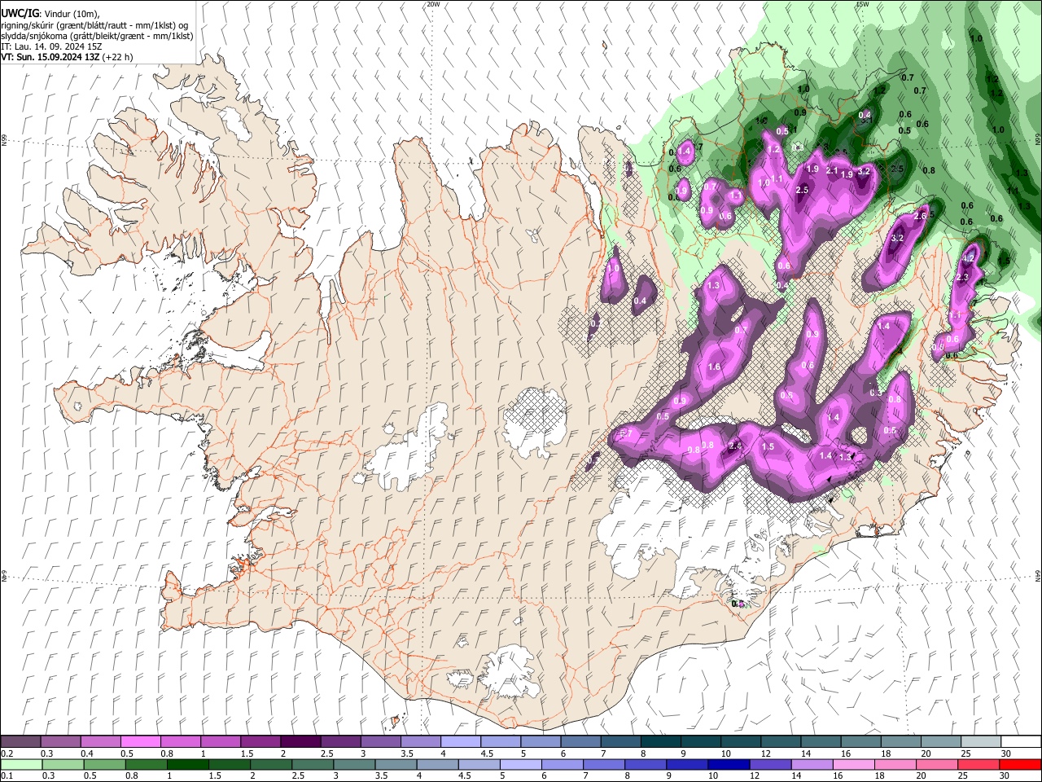This screenshot has width=1042, height=782.
Task: Select the light pink rain swatch between 16 and 18
Action: point(853,764)
